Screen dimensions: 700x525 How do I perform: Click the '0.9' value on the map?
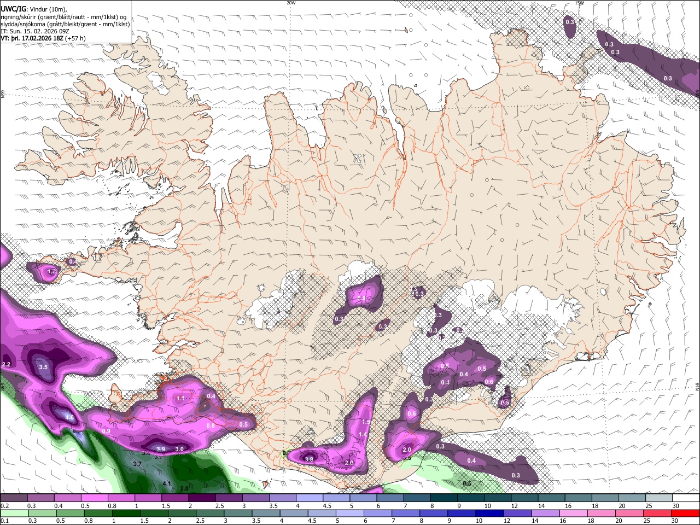[107, 431]
